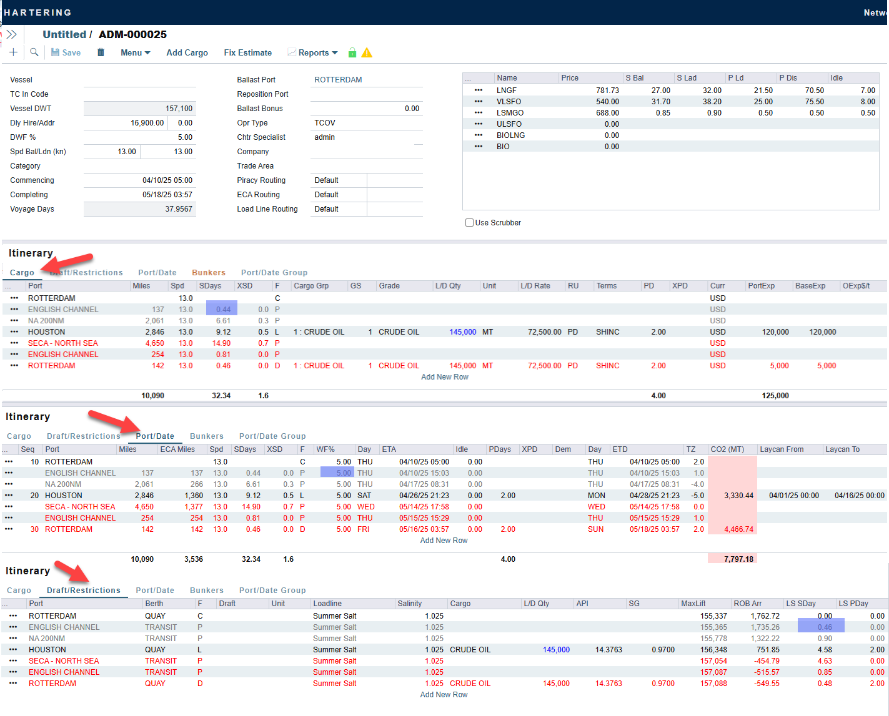Click the pink CO2 total cell 7,797.18
Screen dimensions: 889x716
732,559
